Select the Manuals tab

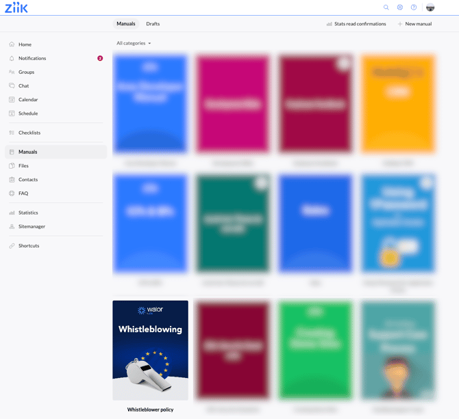click(126, 24)
